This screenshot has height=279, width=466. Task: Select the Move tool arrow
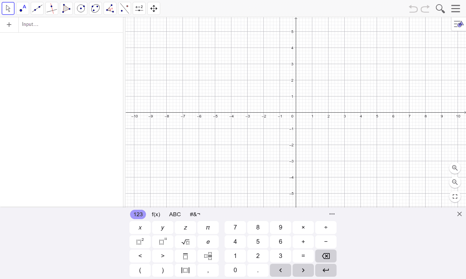coord(8,8)
